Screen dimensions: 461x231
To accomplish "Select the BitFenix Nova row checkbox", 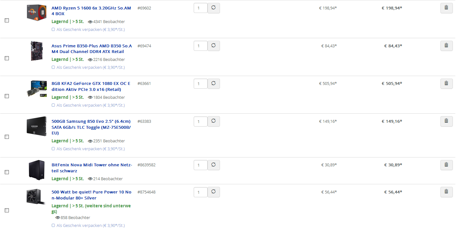I will tap(7, 172).
